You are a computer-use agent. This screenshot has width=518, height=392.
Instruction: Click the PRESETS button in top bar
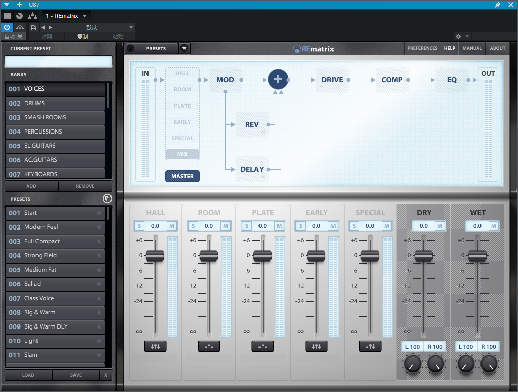click(156, 48)
